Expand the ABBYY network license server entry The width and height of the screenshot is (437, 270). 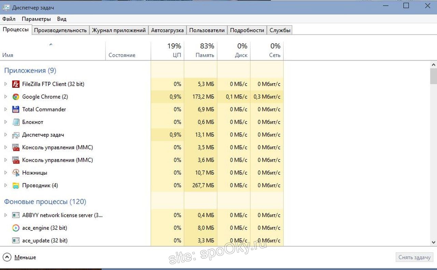click(x=5, y=215)
